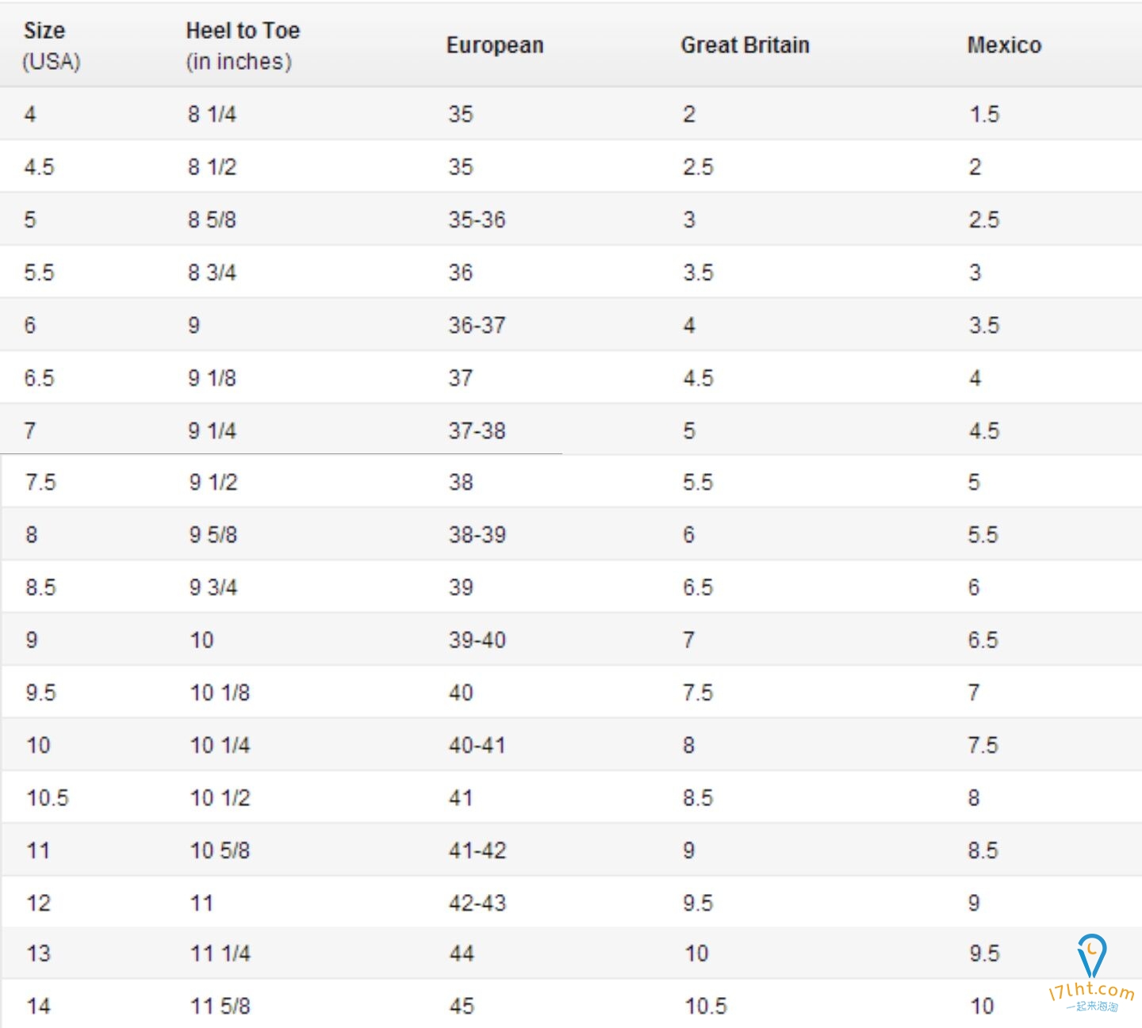The height and width of the screenshot is (1028, 1142).
Task: Click Great Britain size 10.5 cell
Action: [x=706, y=1006]
